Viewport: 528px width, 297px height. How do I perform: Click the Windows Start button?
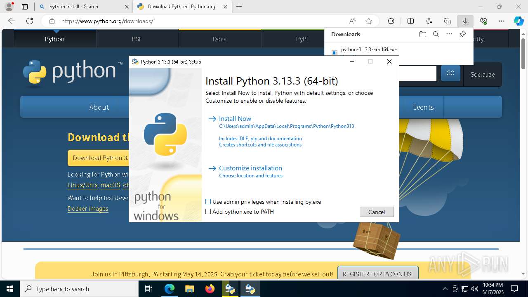pyautogui.click(x=10, y=289)
